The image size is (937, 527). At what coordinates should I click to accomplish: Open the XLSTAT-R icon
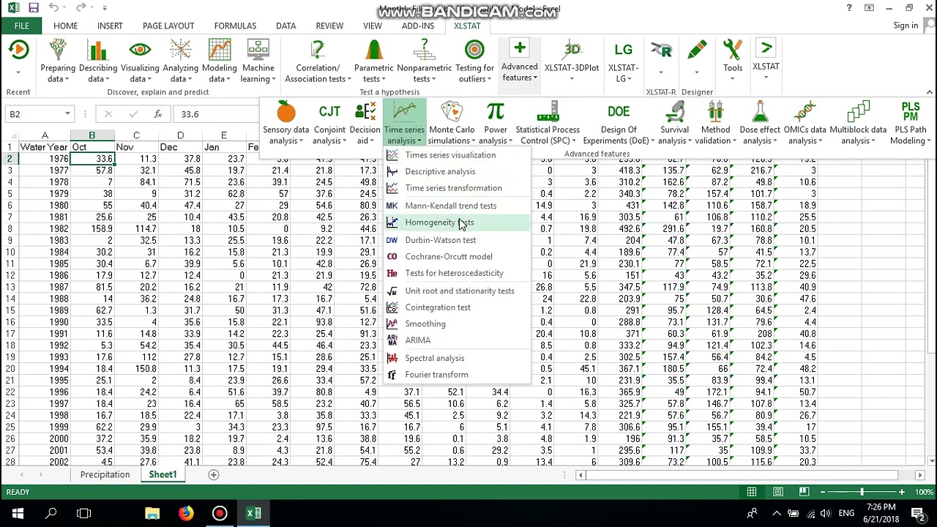(661, 50)
